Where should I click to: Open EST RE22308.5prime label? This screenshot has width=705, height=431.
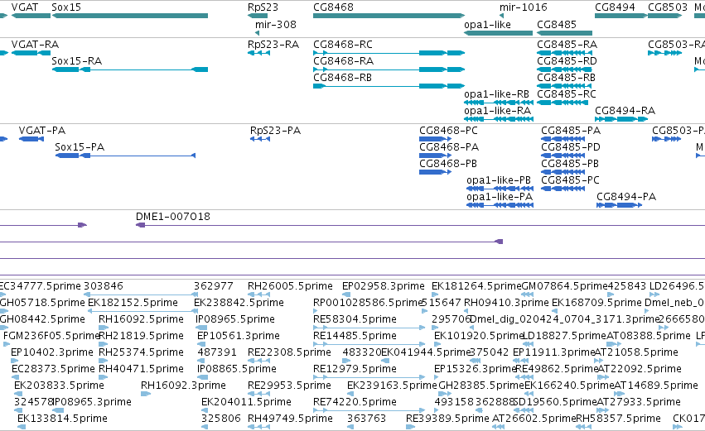pyautogui.click(x=289, y=352)
